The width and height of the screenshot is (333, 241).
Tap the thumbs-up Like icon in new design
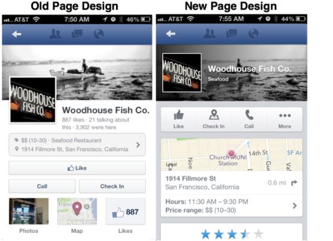178,115
